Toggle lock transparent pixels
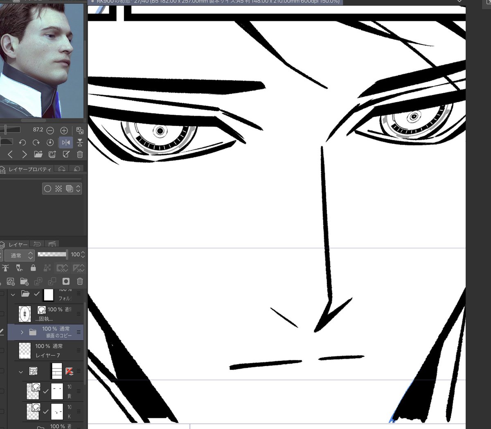This screenshot has width=491, height=429. click(x=47, y=268)
